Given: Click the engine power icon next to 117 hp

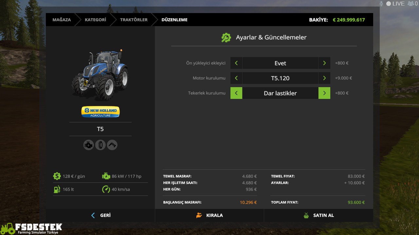Looking at the screenshot, I should click(106, 176).
